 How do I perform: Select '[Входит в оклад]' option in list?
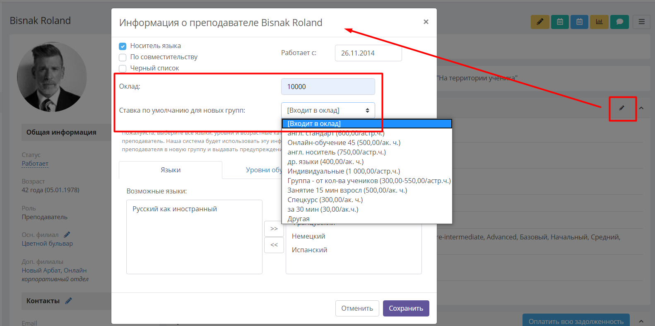coord(367,123)
